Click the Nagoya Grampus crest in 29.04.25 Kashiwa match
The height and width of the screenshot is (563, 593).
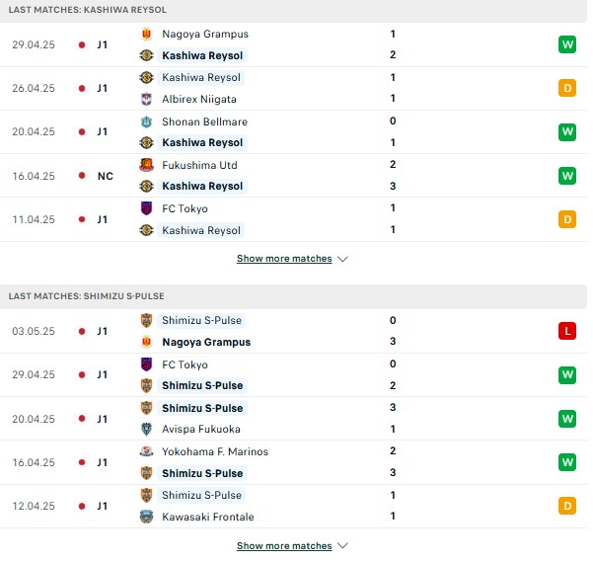click(x=146, y=34)
